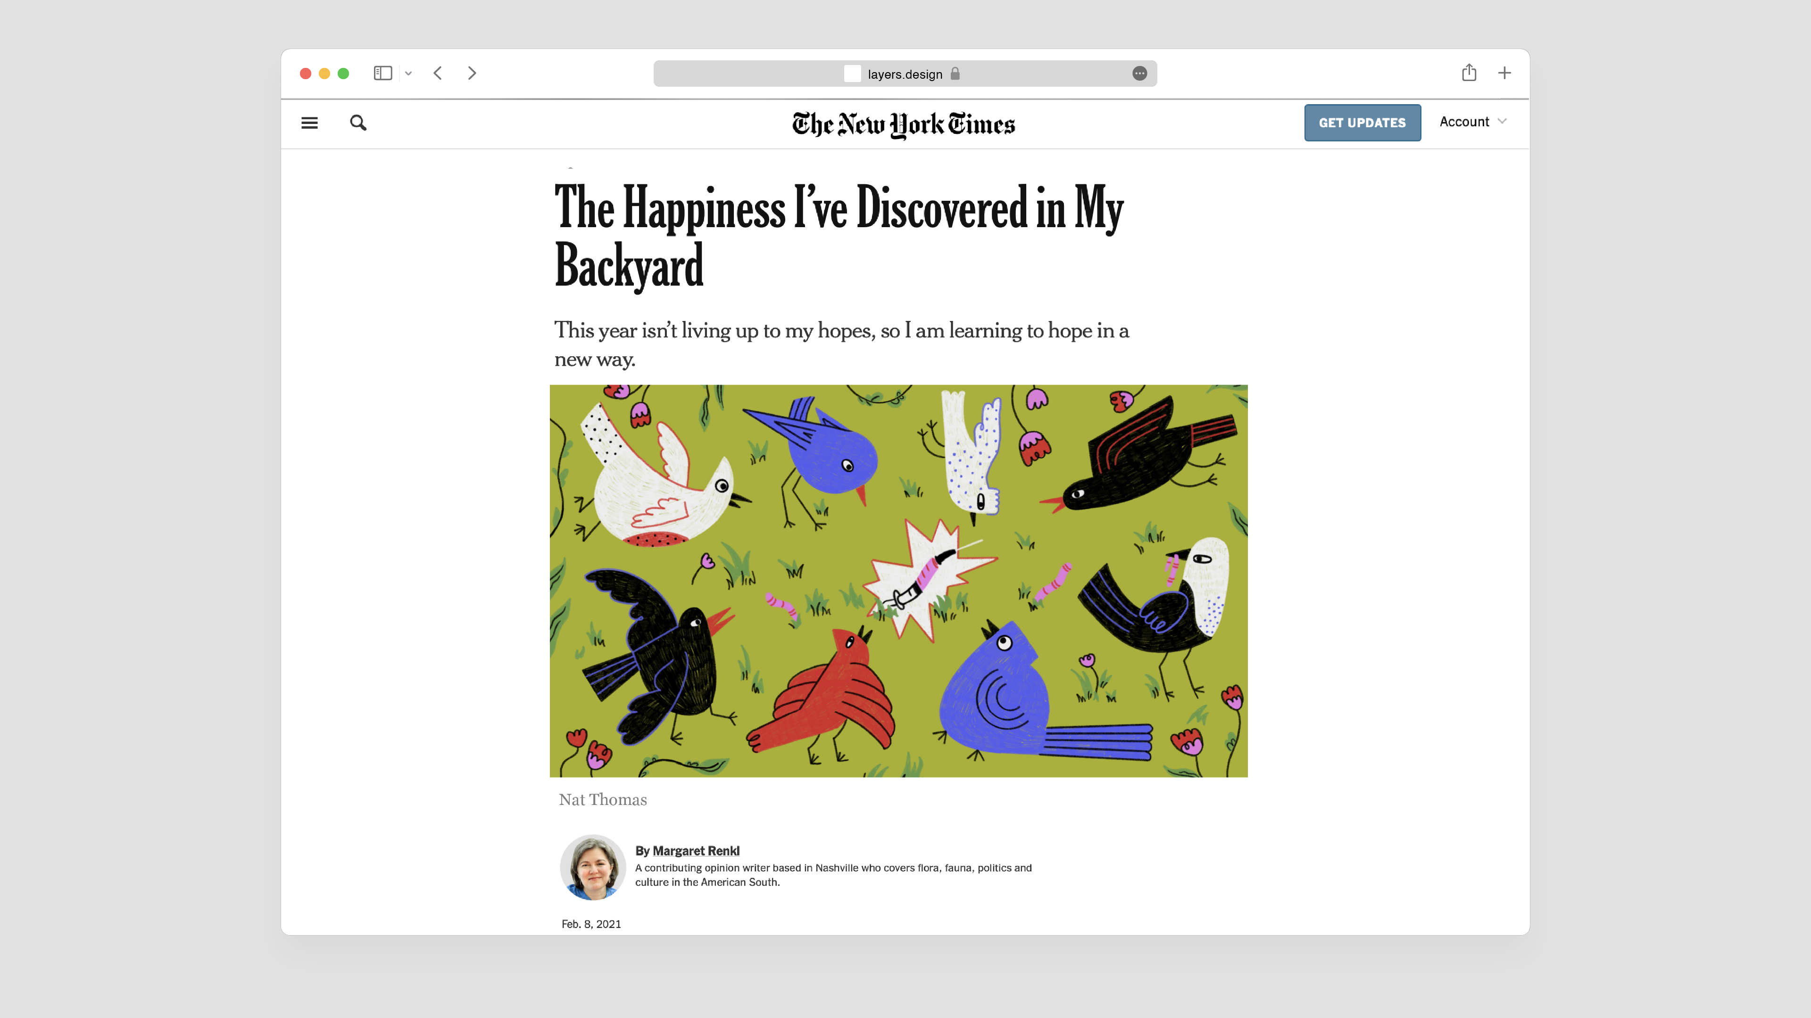1811x1018 pixels.
Task: Open the Share icon in toolbar
Action: [1470, 73]
